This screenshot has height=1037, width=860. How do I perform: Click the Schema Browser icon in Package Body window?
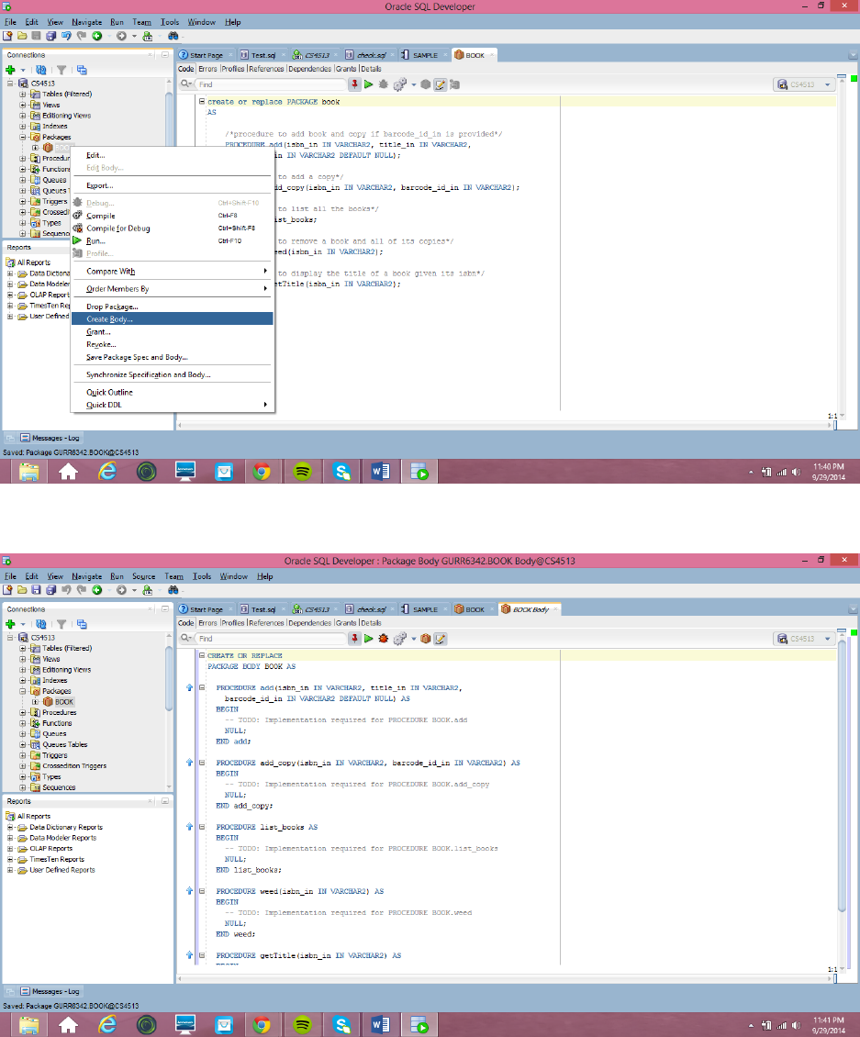point(82,624)
